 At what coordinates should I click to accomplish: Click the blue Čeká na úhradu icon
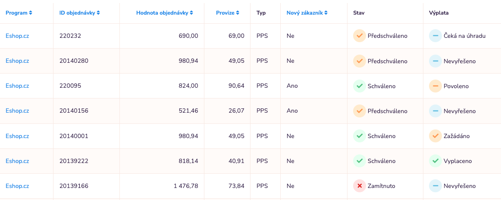coord(435,36)
